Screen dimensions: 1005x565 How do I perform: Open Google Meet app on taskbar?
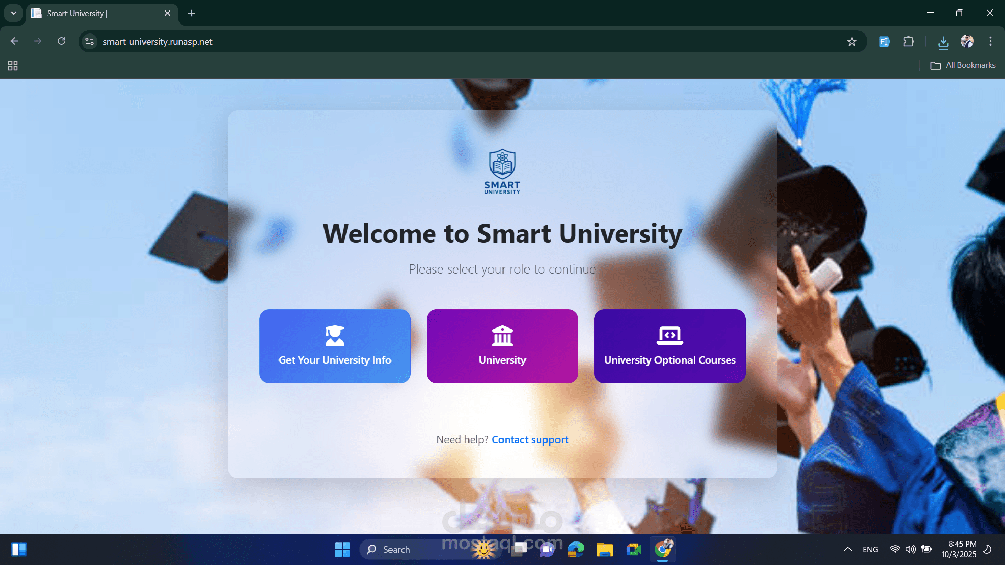pyautogui.click(x=633, y=549)
